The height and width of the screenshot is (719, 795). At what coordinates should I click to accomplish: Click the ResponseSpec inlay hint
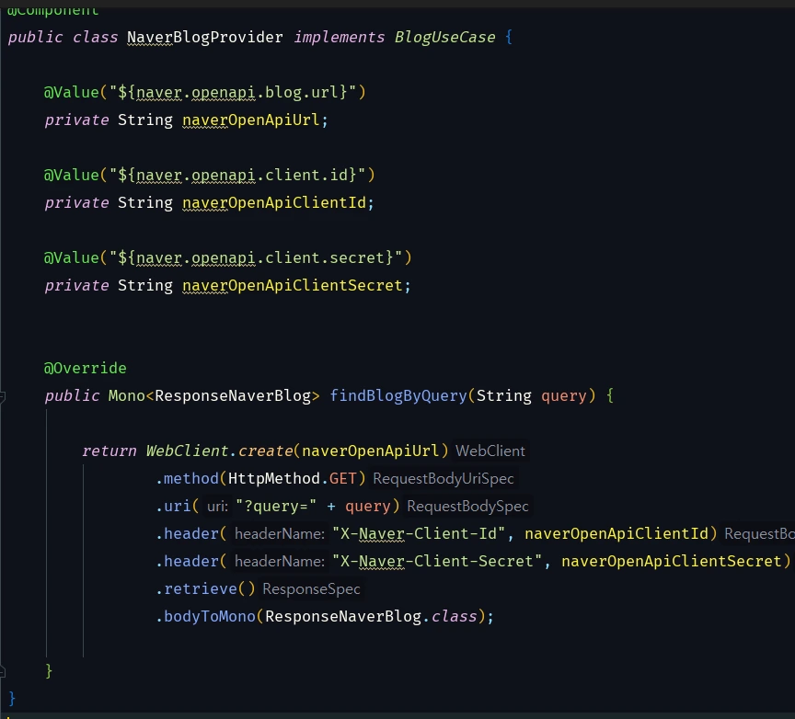(311, 588)
